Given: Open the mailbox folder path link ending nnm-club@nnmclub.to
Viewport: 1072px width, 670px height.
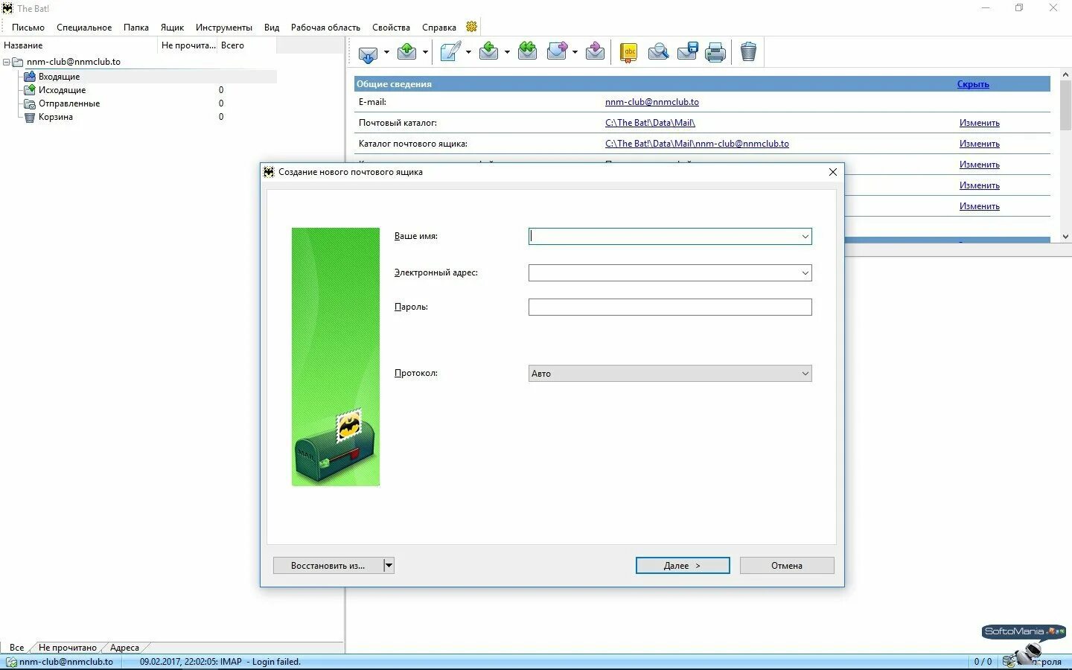Looking at the screenshot, I should point(697,144).
